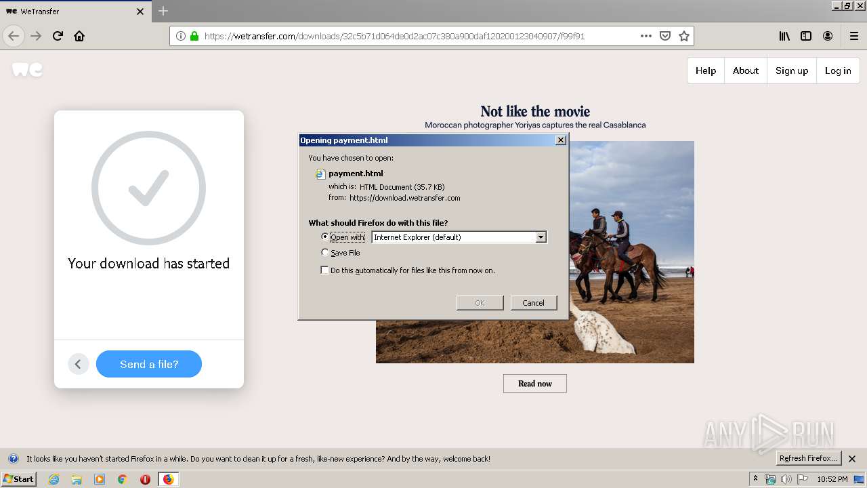Image resolution: width=867 pixels, height=488 pixels.
Task: Click the WeTransfer 'we' logo
Action: [x=28, y=69]
